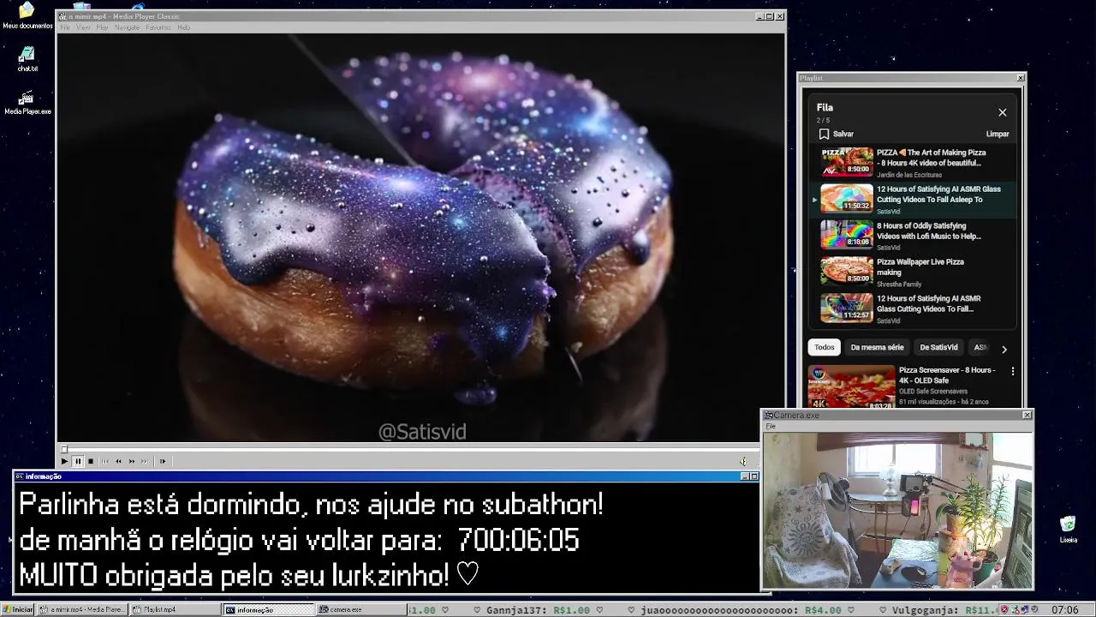Click the Meus documentos desktop icon
This screenshot has height=617, width=1096.
27,15
